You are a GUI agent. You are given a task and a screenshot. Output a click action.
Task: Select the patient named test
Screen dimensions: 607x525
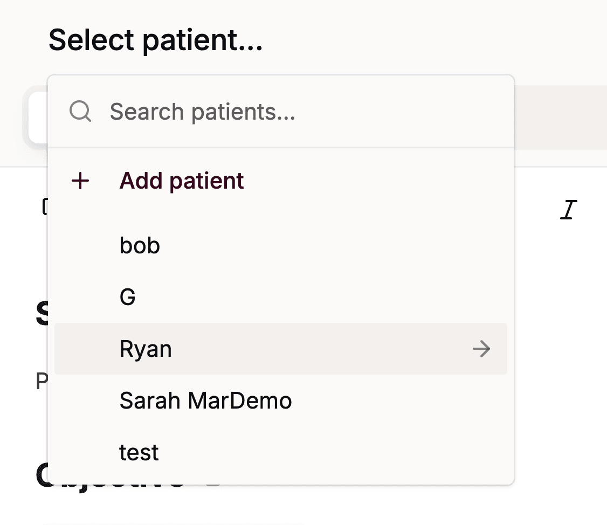pos(139,452)
